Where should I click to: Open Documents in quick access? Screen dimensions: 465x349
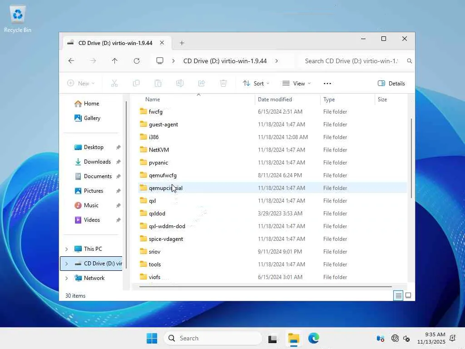pyautogui.click(x=93, y=176)
